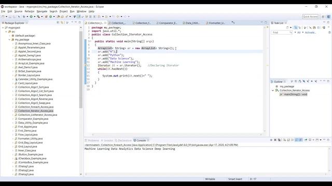Open the New file dropdown arrow
Viewport: 332px width, 186px height.
tap(7, 17)
